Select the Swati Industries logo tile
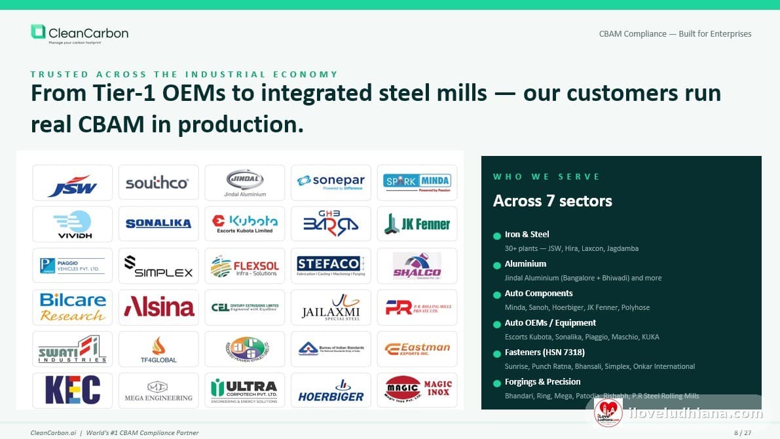Screen dimensions: 780x439 tap(73, 349)
